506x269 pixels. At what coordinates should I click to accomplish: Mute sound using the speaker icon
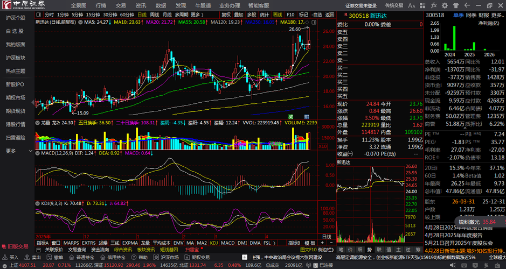coord(453,265)
